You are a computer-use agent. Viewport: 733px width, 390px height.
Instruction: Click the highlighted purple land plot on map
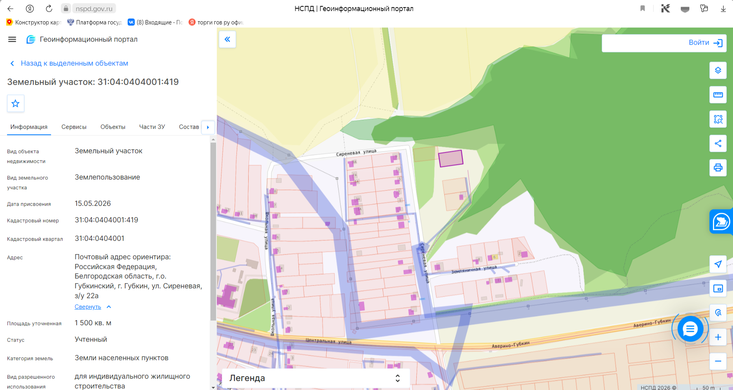(451, 159)
